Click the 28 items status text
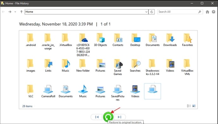The height and width of the screenshot is (124, 218). (x=27, y=106)
